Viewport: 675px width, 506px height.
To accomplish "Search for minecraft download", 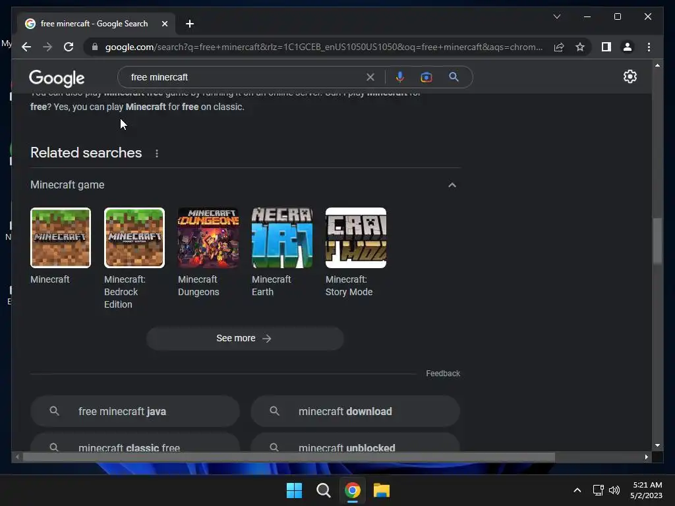I will tap(355, 411).
